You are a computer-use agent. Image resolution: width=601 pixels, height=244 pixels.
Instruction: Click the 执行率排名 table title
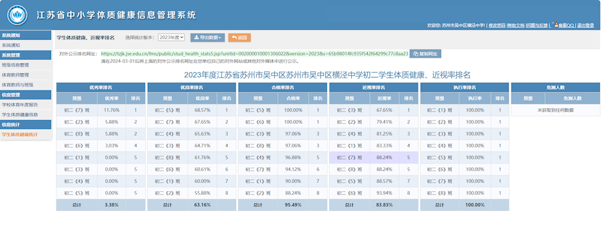pos(465,87)
